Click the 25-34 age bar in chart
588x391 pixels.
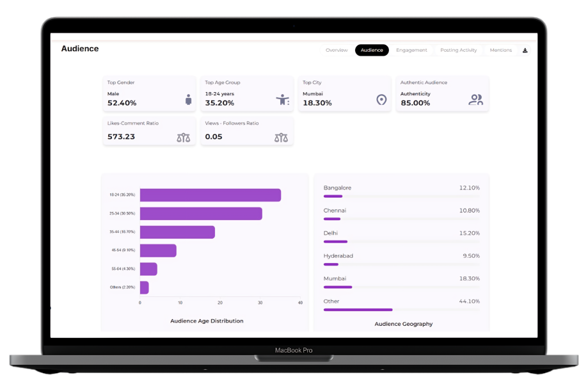(x=201, y=214)
